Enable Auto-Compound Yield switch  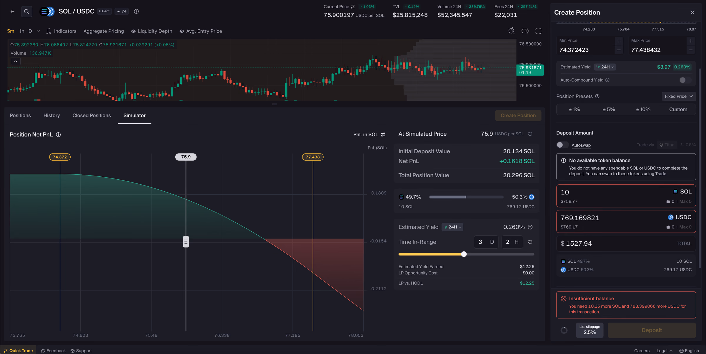click(x=685, y=80)
